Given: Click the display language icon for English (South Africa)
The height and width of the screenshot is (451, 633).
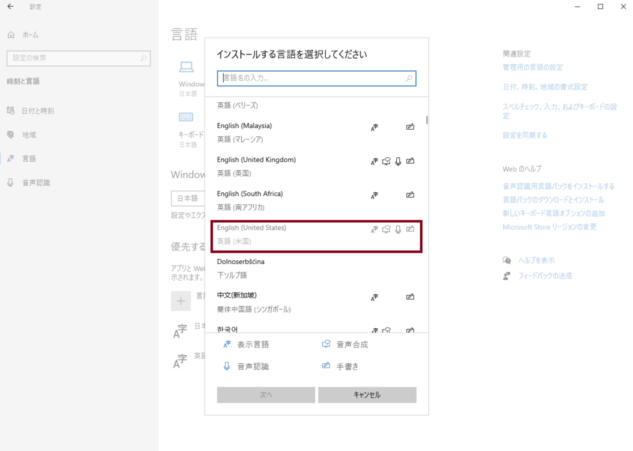Looking at the screenshot, I should [x=374, y=195].
